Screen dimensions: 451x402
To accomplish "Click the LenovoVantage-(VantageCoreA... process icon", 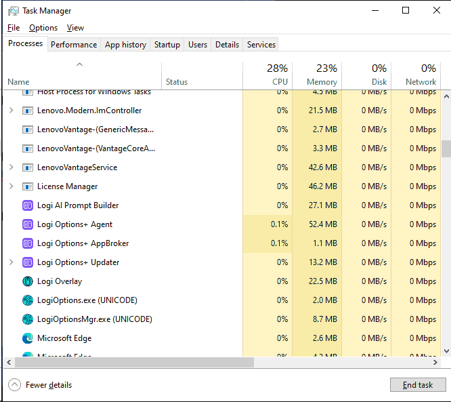I will 28,148.
